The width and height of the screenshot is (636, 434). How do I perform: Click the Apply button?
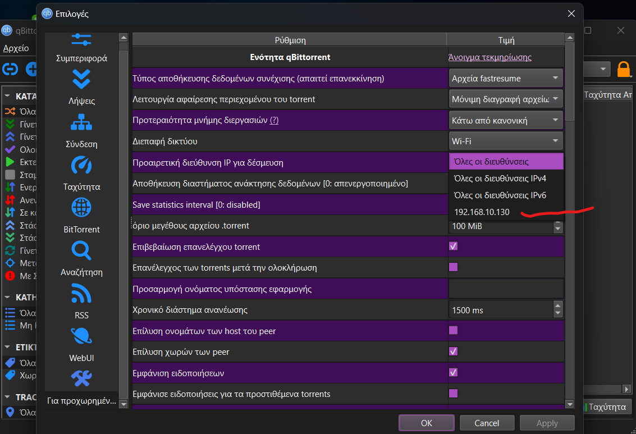pyautogui.click(x=547, y=423)
